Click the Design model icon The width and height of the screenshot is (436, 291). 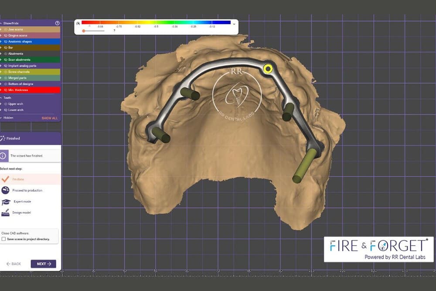(5, 212)
